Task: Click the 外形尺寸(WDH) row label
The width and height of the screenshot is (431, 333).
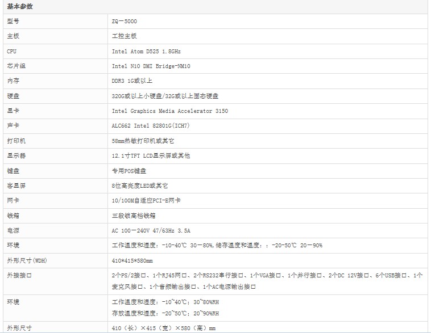Action: tap(27, 260)
